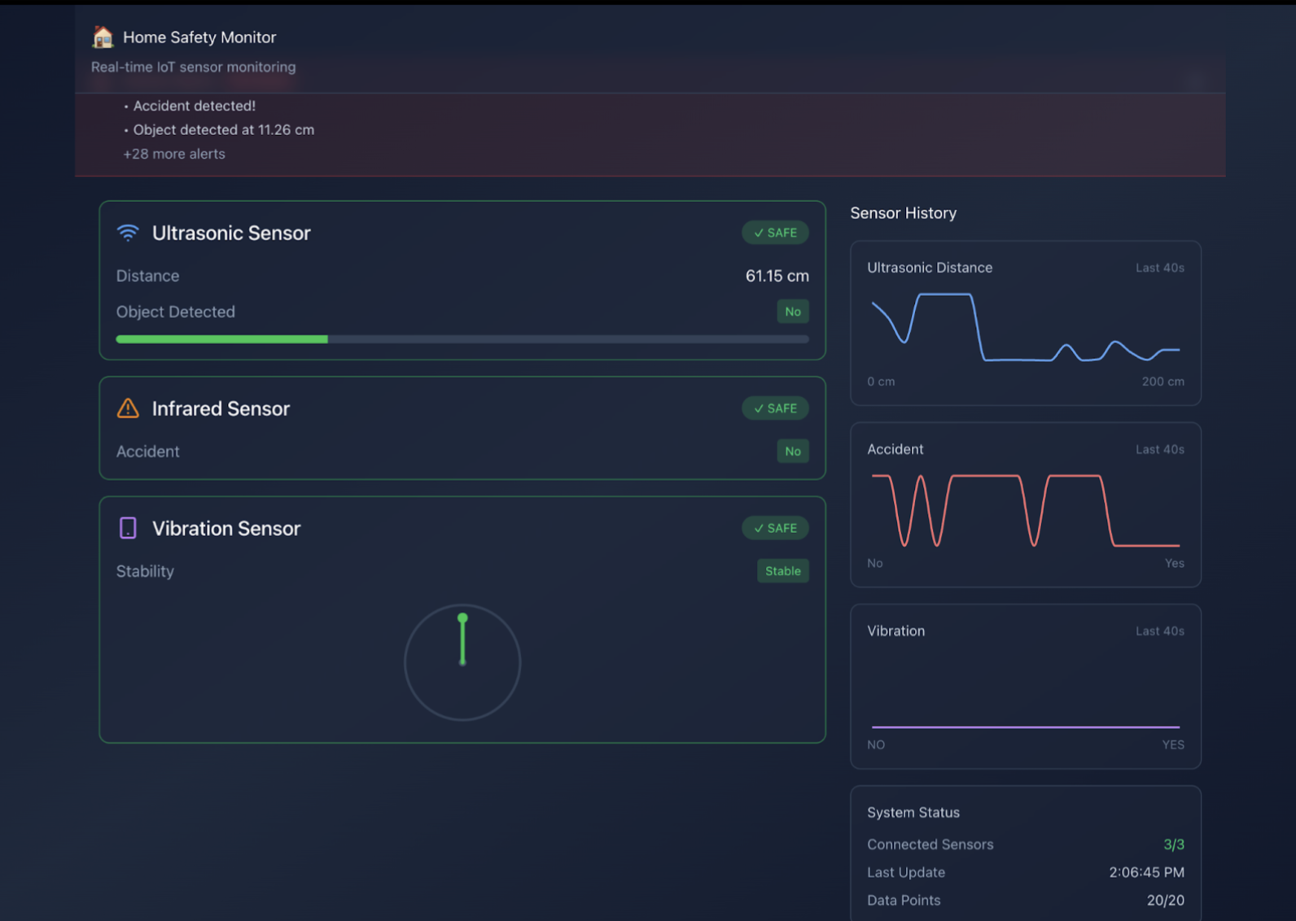Click the Stability 'Stable' status badge
This screenshot has height=921, width=1296.
tap(782, 571)
